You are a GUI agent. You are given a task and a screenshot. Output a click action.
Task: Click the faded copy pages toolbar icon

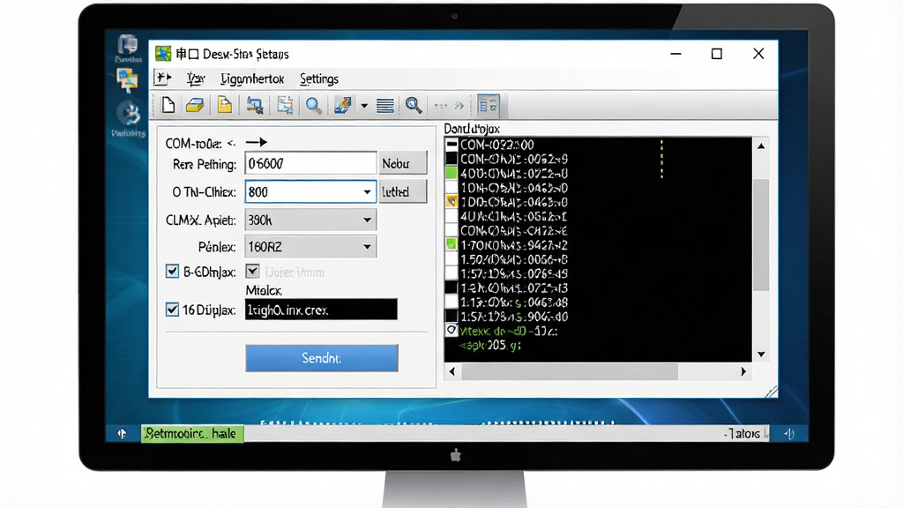coord(285,106)
